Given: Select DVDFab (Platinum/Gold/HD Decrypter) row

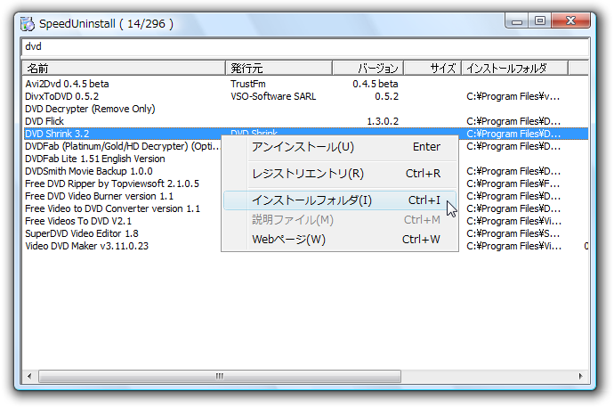Looking at the screenshot, I should coord(122,146).
